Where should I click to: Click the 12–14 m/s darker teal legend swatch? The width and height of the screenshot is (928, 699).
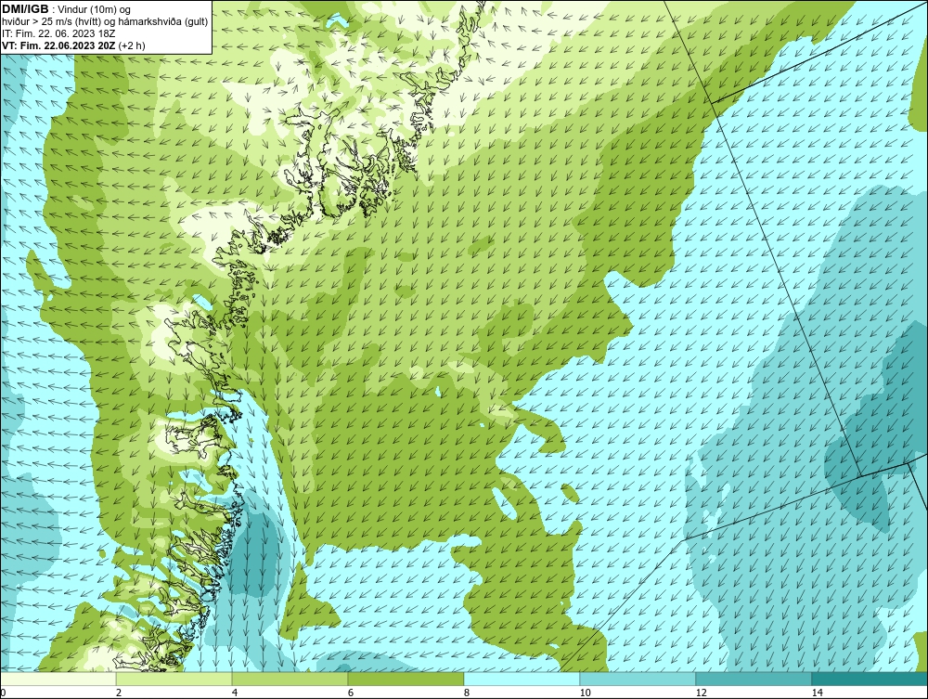(x=754, y=679)
